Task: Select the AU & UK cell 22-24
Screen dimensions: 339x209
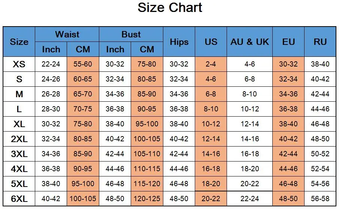Action: point(249,199)
